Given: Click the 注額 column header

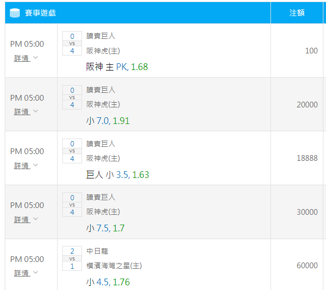Looking at the screenshot, I should (297, 13).
